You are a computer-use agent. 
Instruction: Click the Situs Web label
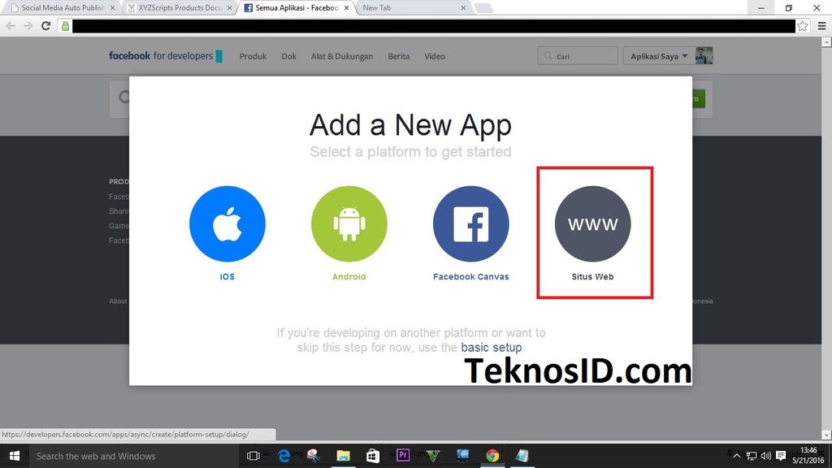(x=592, y=276)
